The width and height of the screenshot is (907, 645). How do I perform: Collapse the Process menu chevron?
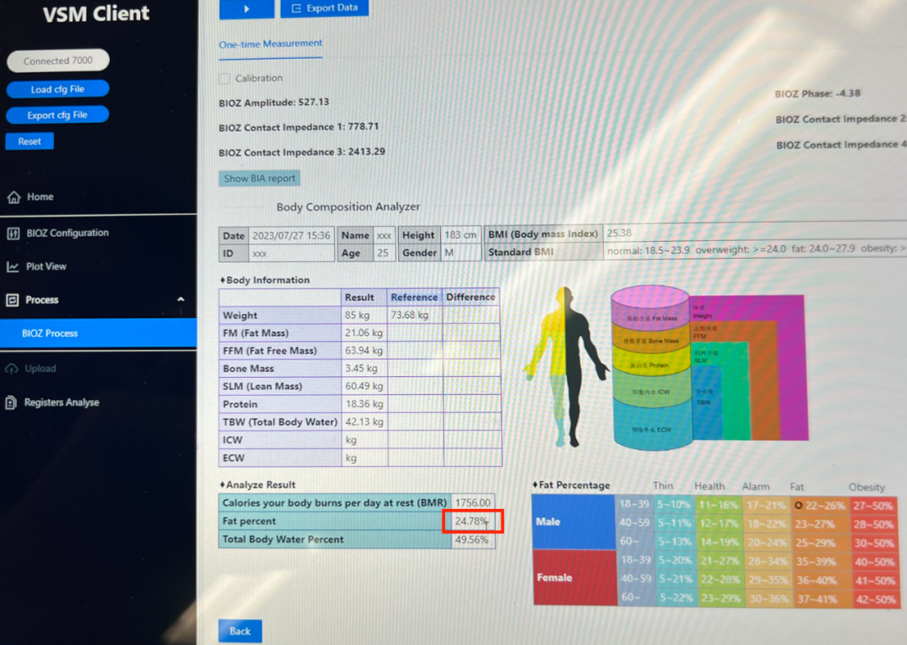coord(181,300)
